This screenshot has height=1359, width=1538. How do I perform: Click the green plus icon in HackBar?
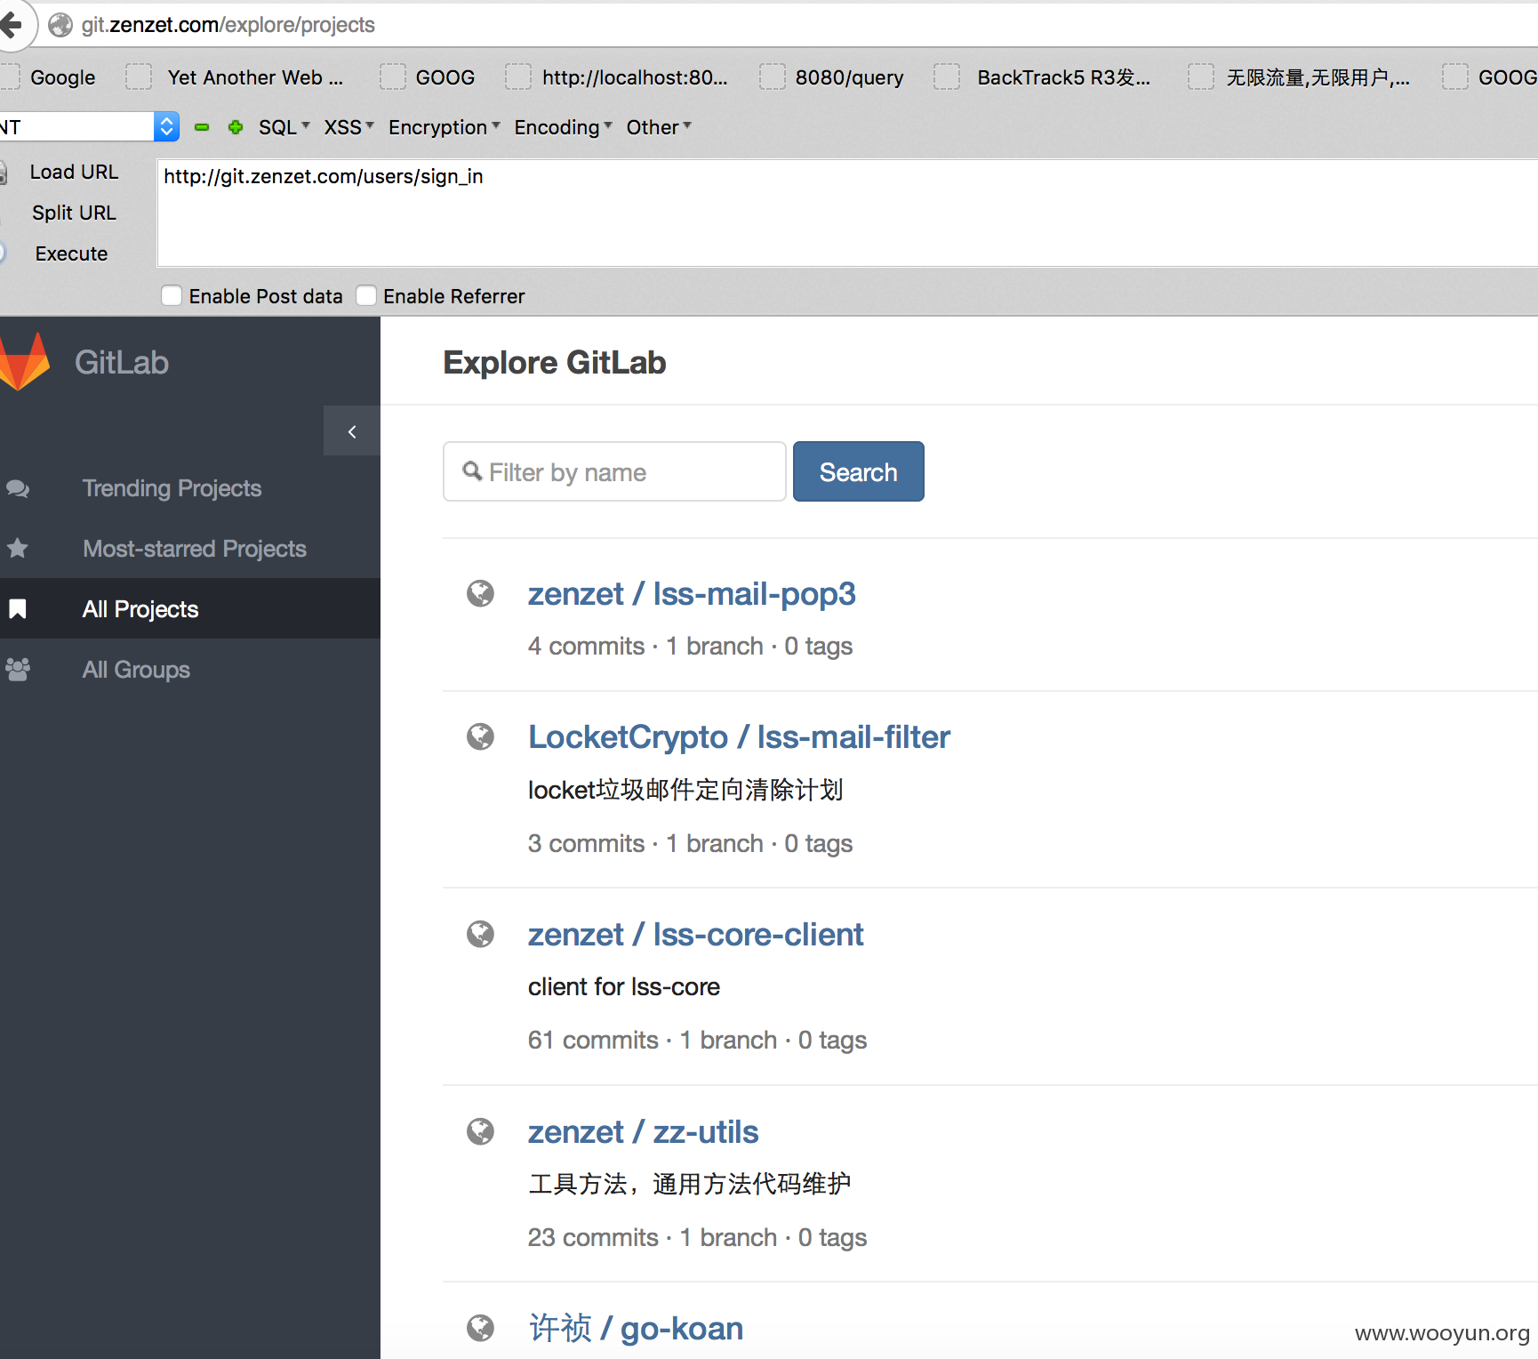pos(236,127)
